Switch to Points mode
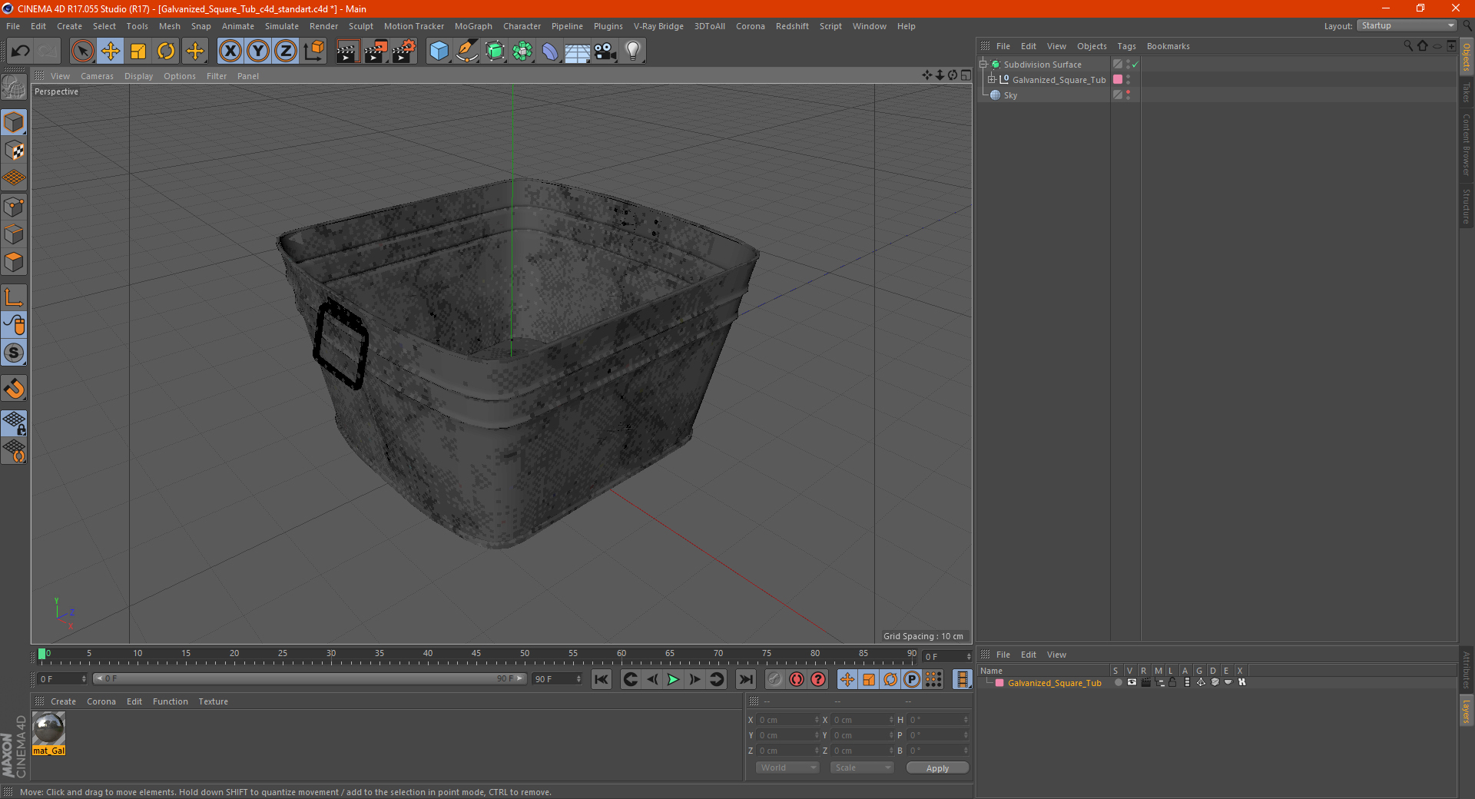Viewport: 1475px width, 799px height. coord(14,207)
